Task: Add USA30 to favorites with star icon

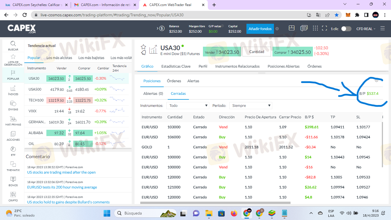Action: (143, 47)
